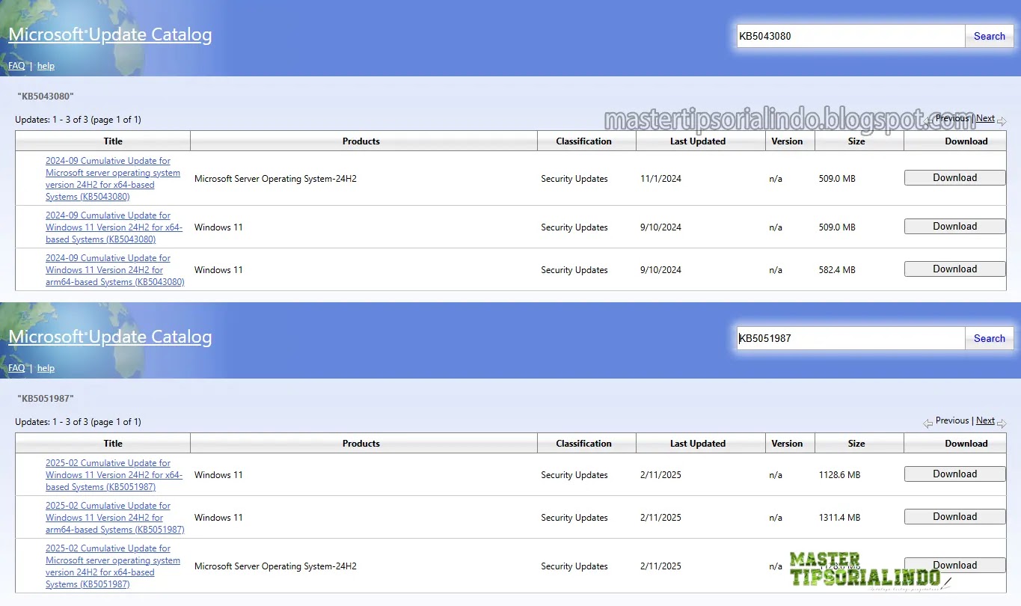The image size is (1021, 606).
Task: Click the next-page arrow icon on KB5051987 results
Action: pos(1002,423)
